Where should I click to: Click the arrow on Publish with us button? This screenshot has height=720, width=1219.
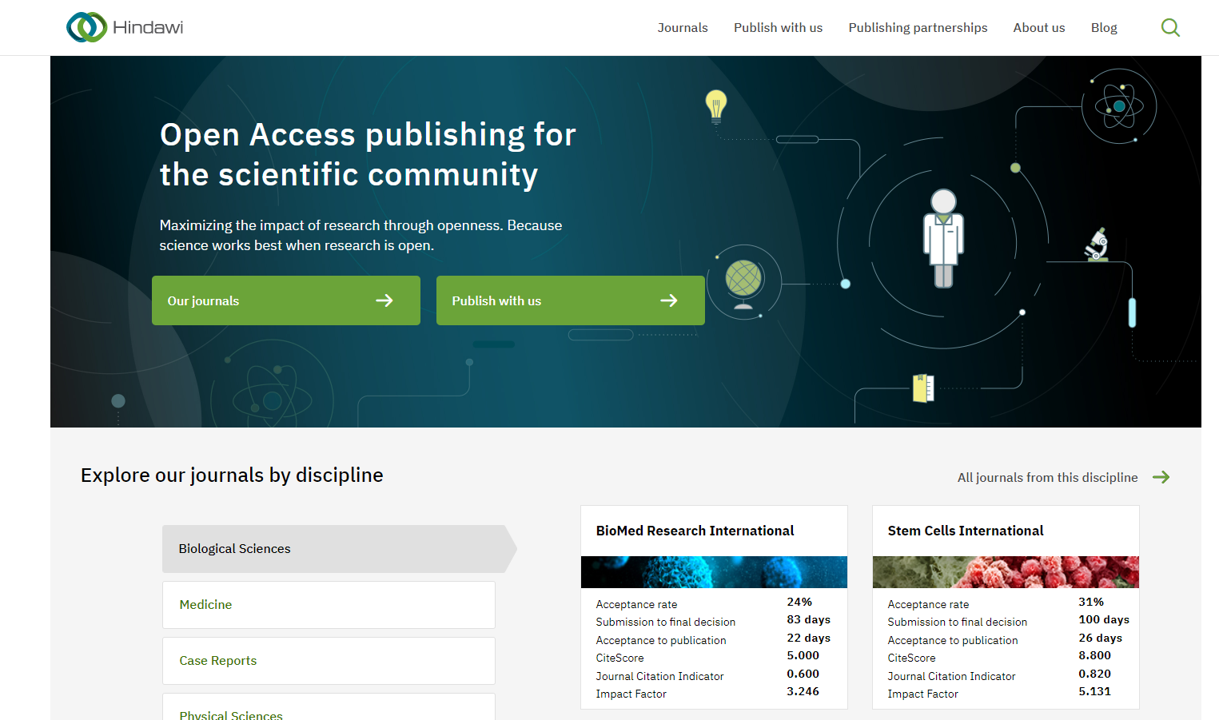point(668,300)
